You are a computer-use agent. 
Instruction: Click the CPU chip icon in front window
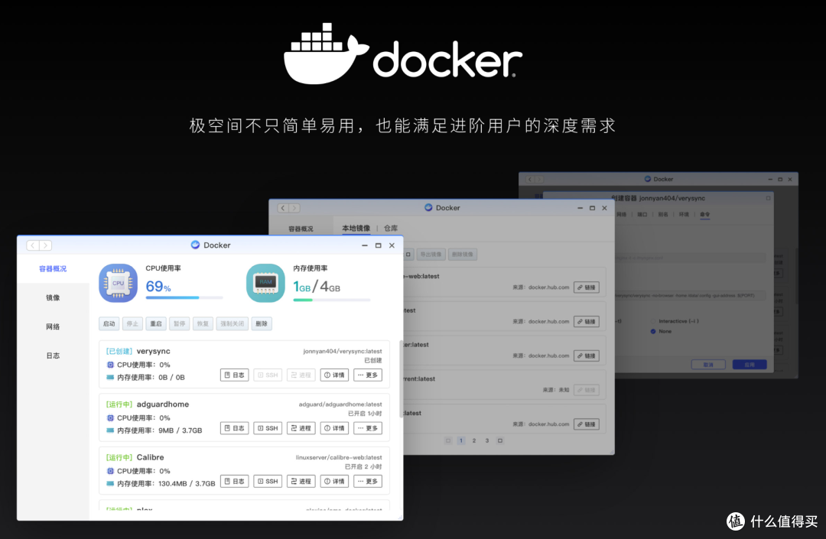[118, 283]
